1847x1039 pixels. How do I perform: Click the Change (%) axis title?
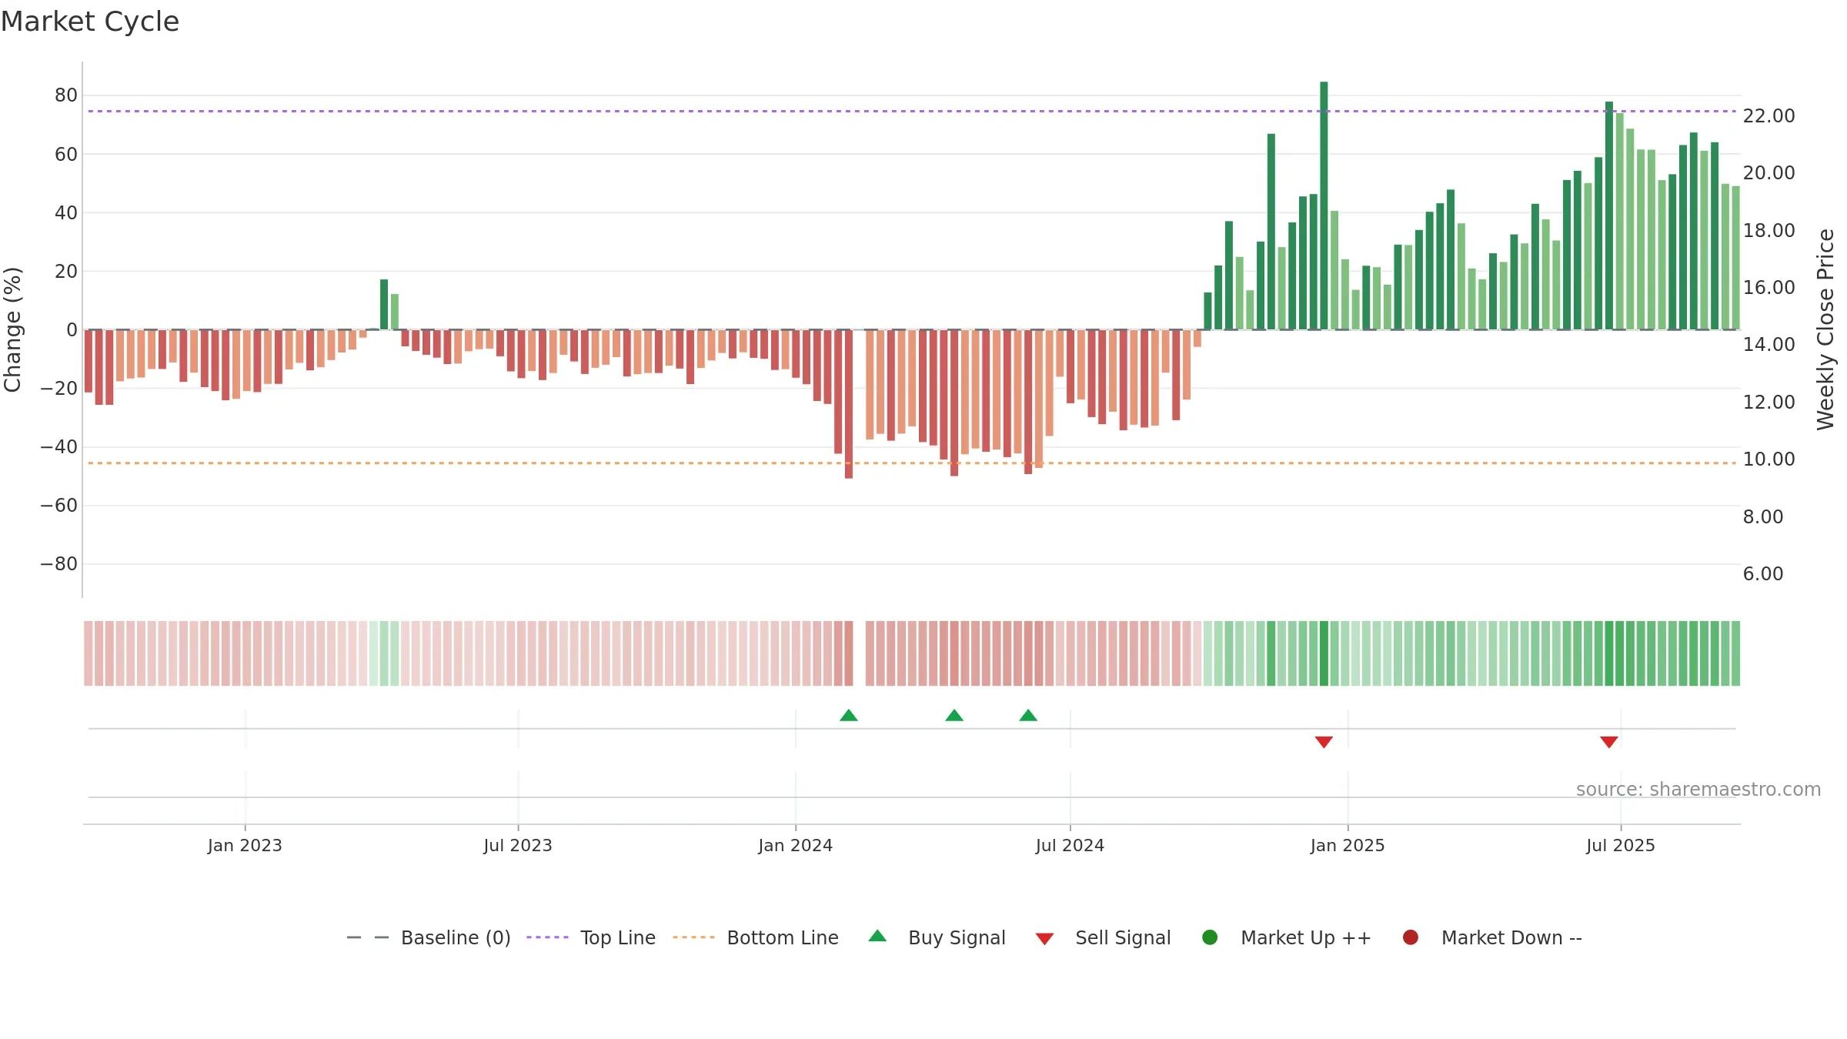(x=13, y=329)
